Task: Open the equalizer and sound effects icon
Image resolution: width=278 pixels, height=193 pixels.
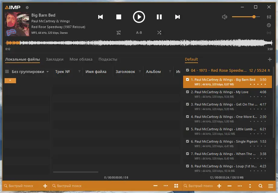Action: (x=269, y=17)
